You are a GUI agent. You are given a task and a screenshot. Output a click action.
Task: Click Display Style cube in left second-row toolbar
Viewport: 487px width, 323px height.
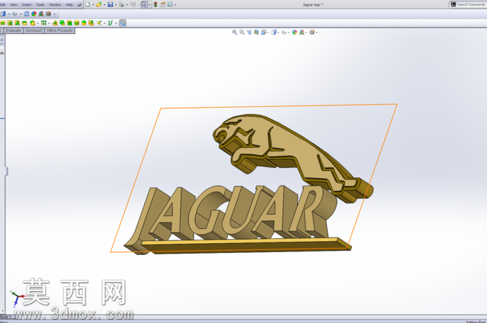click(3, 14)
